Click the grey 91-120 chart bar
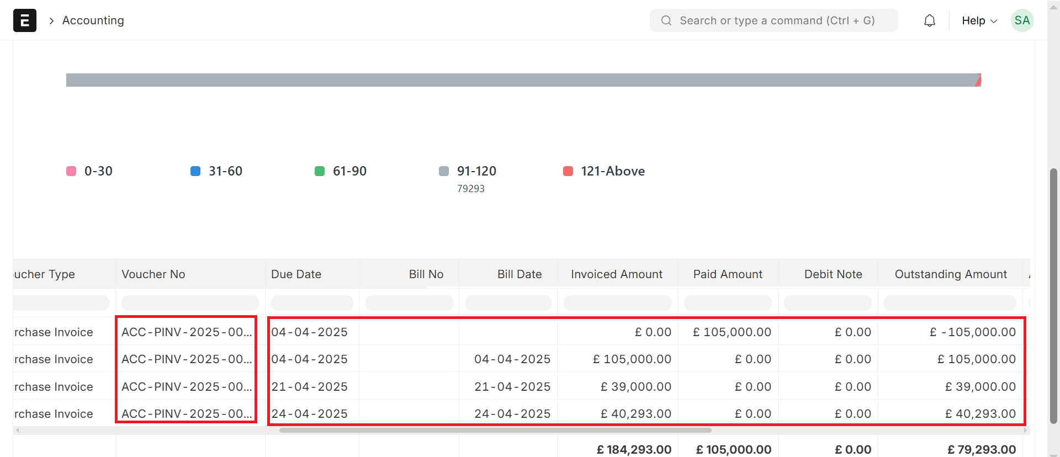Screen dimensions: 1060x457 pos(519,80)
